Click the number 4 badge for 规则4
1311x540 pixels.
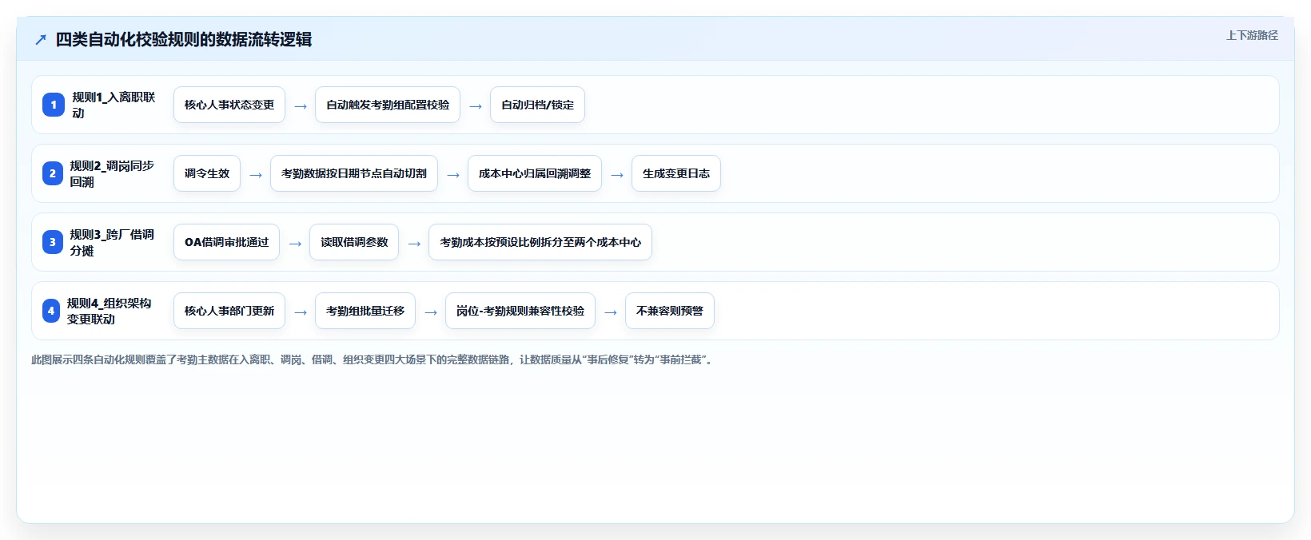(x=51, y=311)
